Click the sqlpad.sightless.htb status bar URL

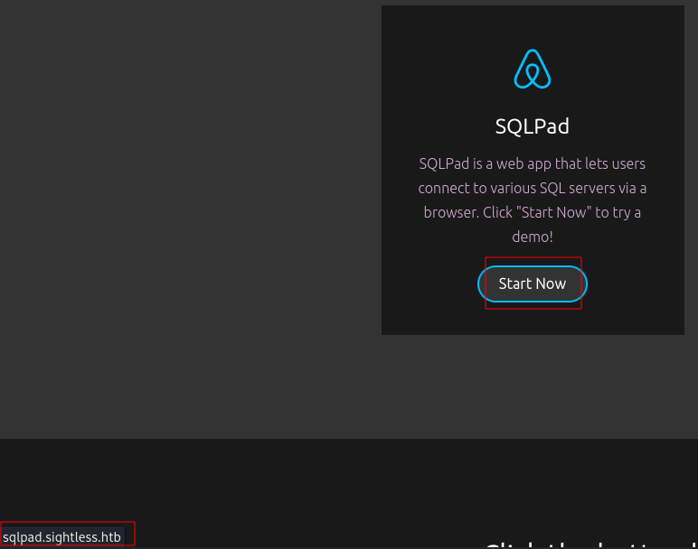click(61, 537)
